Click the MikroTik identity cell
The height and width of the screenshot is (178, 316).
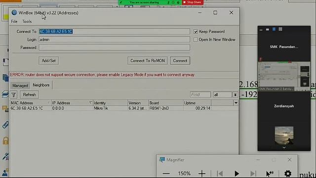[101, 108]
